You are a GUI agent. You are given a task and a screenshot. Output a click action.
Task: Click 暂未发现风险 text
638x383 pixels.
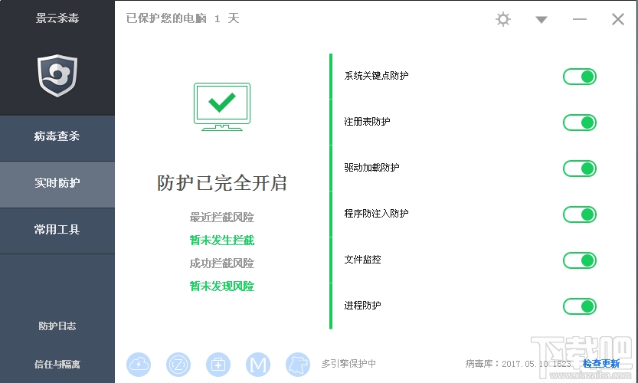tap(222, 286)
